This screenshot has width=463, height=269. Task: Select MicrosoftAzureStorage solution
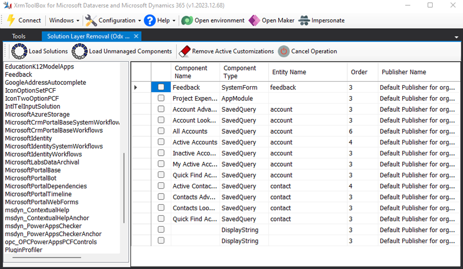pos(37,114)
